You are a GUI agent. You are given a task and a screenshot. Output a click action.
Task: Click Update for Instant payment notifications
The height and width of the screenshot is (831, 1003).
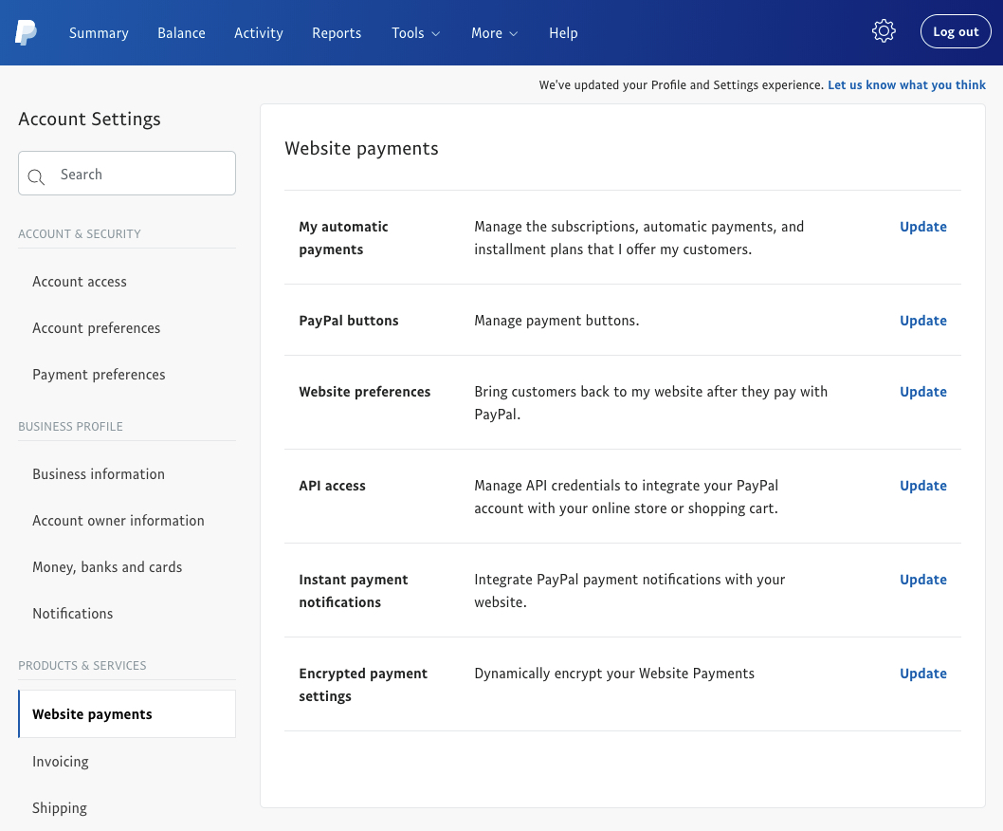coord(923,580)
